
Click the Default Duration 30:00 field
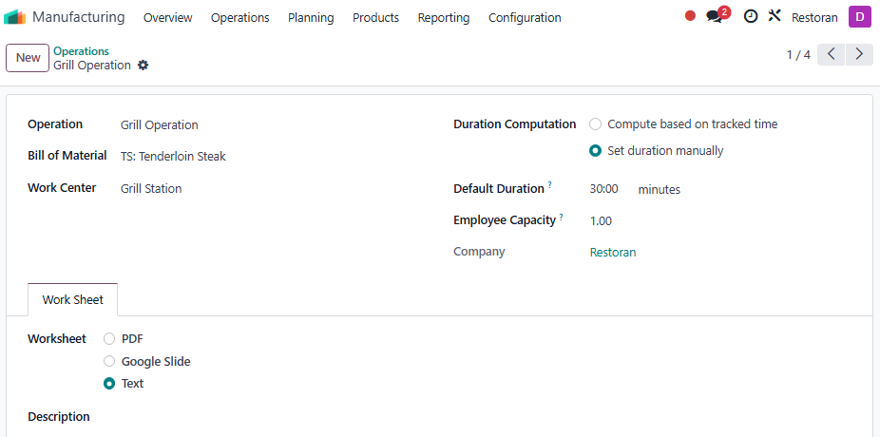pos(609,189)
